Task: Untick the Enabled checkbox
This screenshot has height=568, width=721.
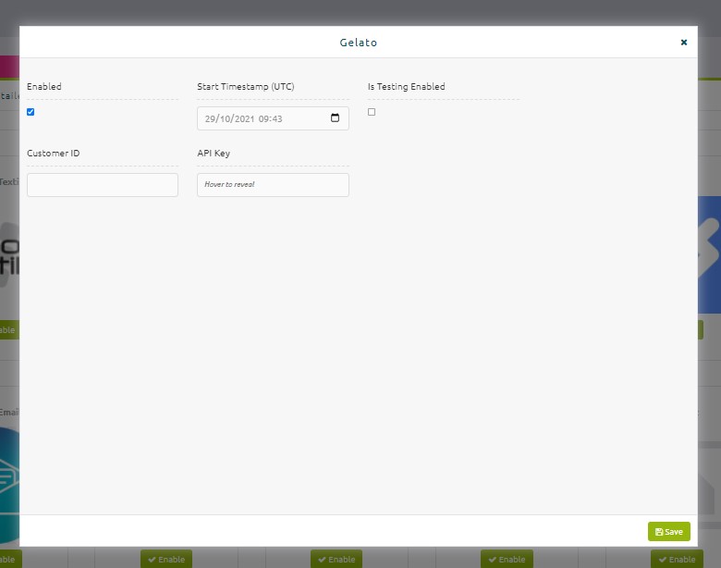Action: tap(31, 112)
